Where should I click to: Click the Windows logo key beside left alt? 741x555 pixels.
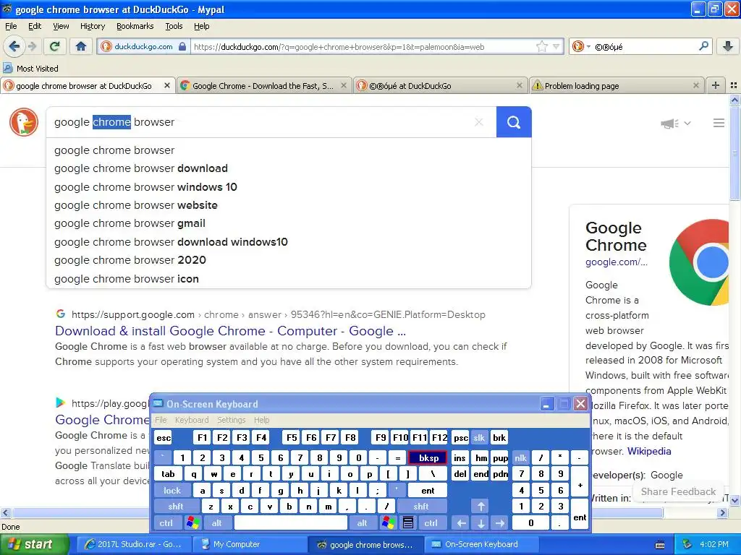192,523
